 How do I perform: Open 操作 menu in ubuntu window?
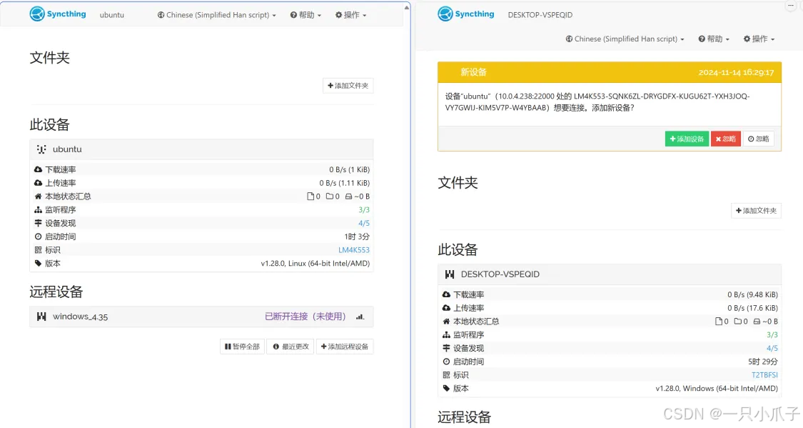(350, 15)
